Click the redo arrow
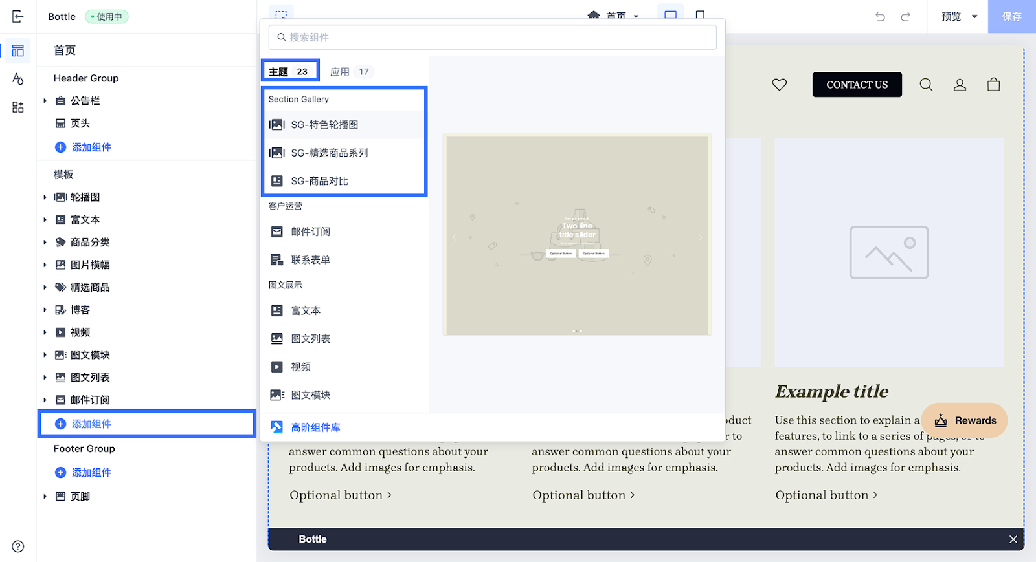The image size is (1036, 562). pos(905,17)
